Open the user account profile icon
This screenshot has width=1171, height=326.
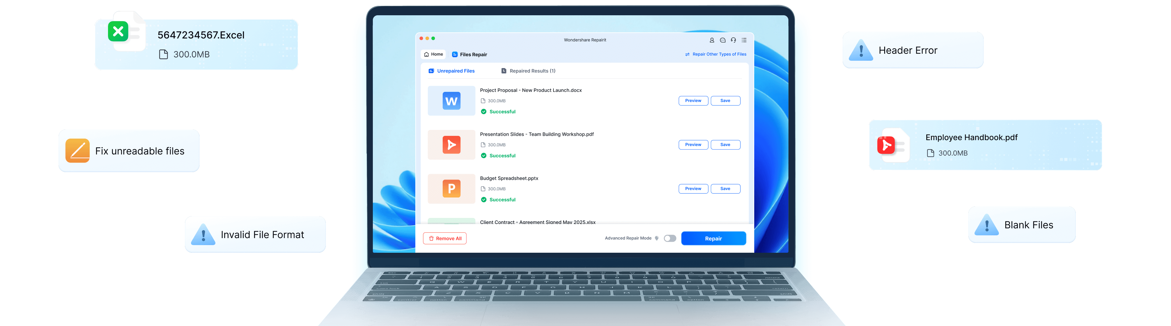pyautogui.click(x=712, y=40)
